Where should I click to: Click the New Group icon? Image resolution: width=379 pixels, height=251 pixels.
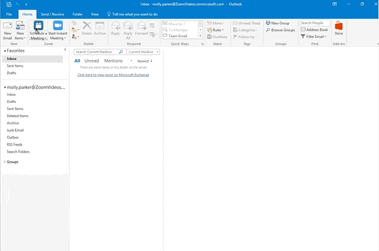click(x=268, y=23)
